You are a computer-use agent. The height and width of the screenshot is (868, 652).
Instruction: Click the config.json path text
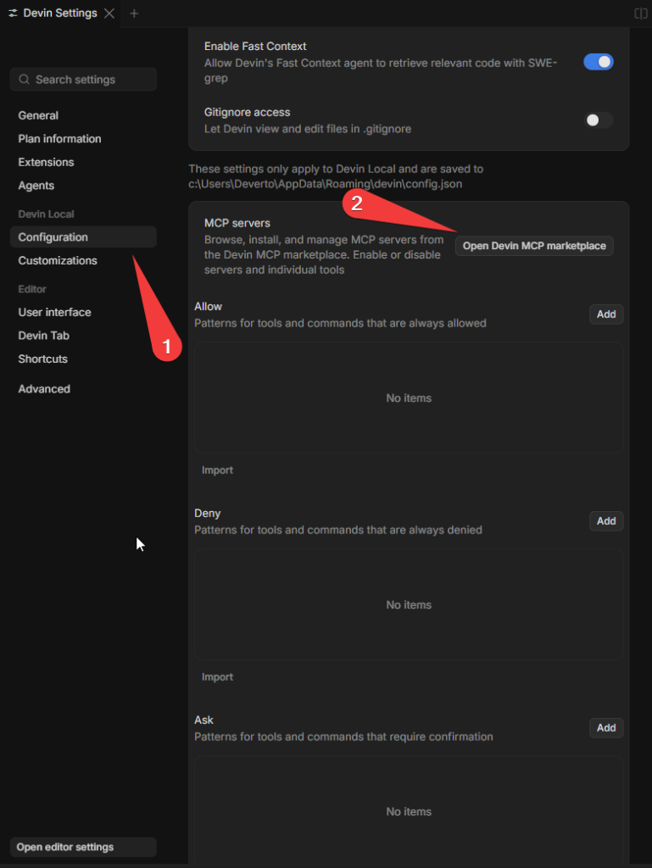(x=325, y=184)
